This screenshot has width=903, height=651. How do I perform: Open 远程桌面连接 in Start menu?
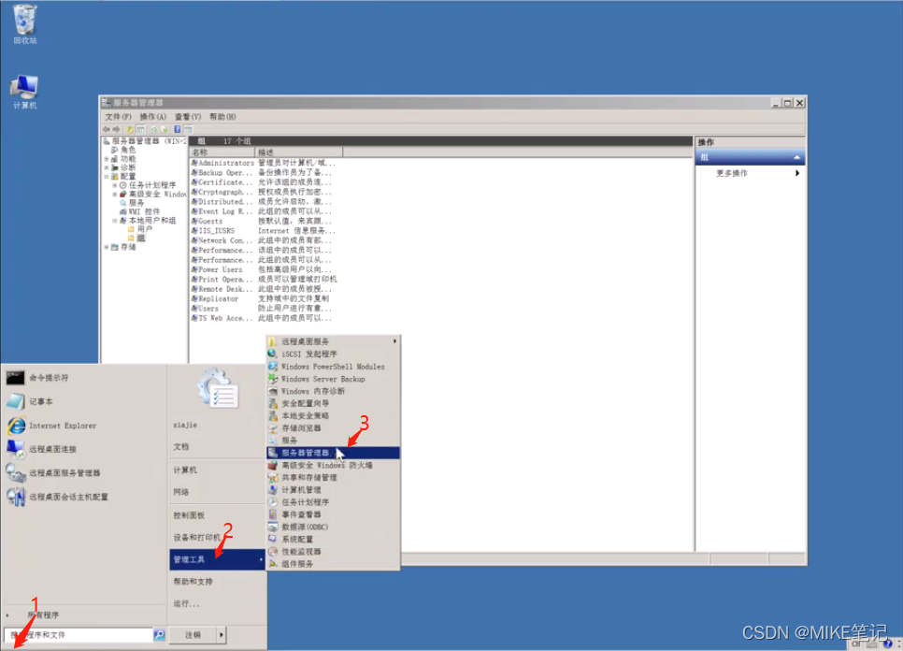coord(52,449)
